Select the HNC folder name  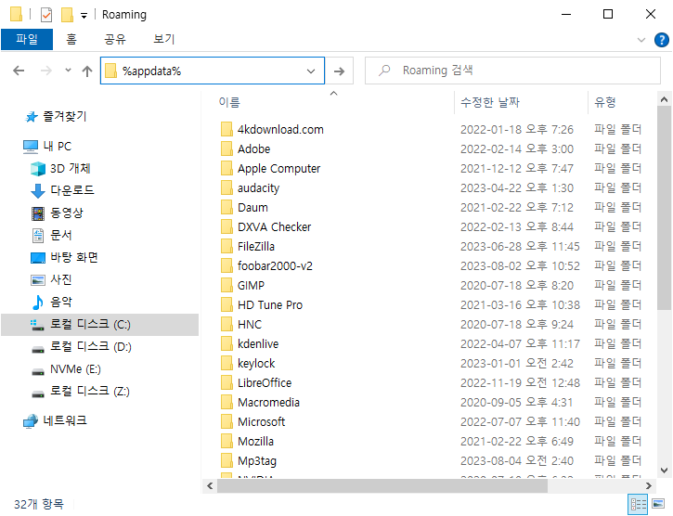pyautogui.click(x=250, y=325)
